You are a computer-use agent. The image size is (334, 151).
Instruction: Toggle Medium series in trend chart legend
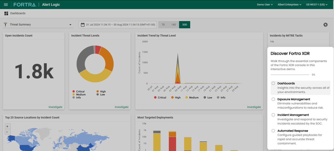click(x=192, y=98)
